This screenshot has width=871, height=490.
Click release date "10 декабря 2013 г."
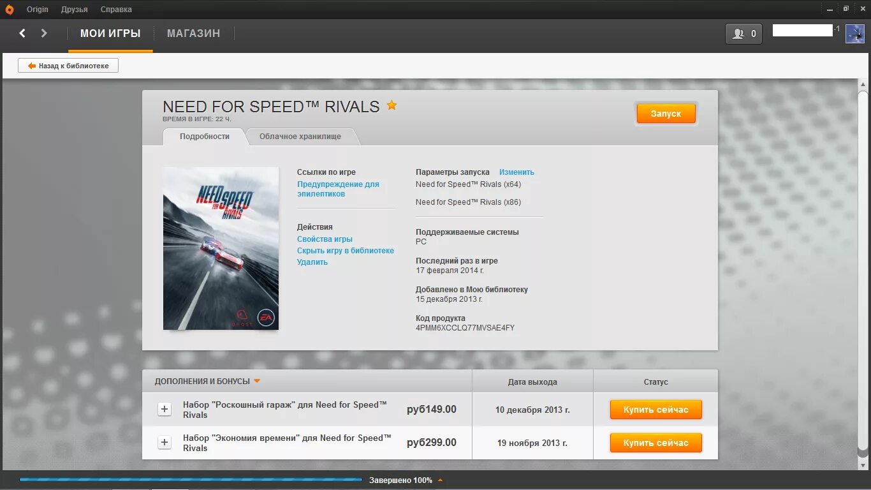click(532, 410)
